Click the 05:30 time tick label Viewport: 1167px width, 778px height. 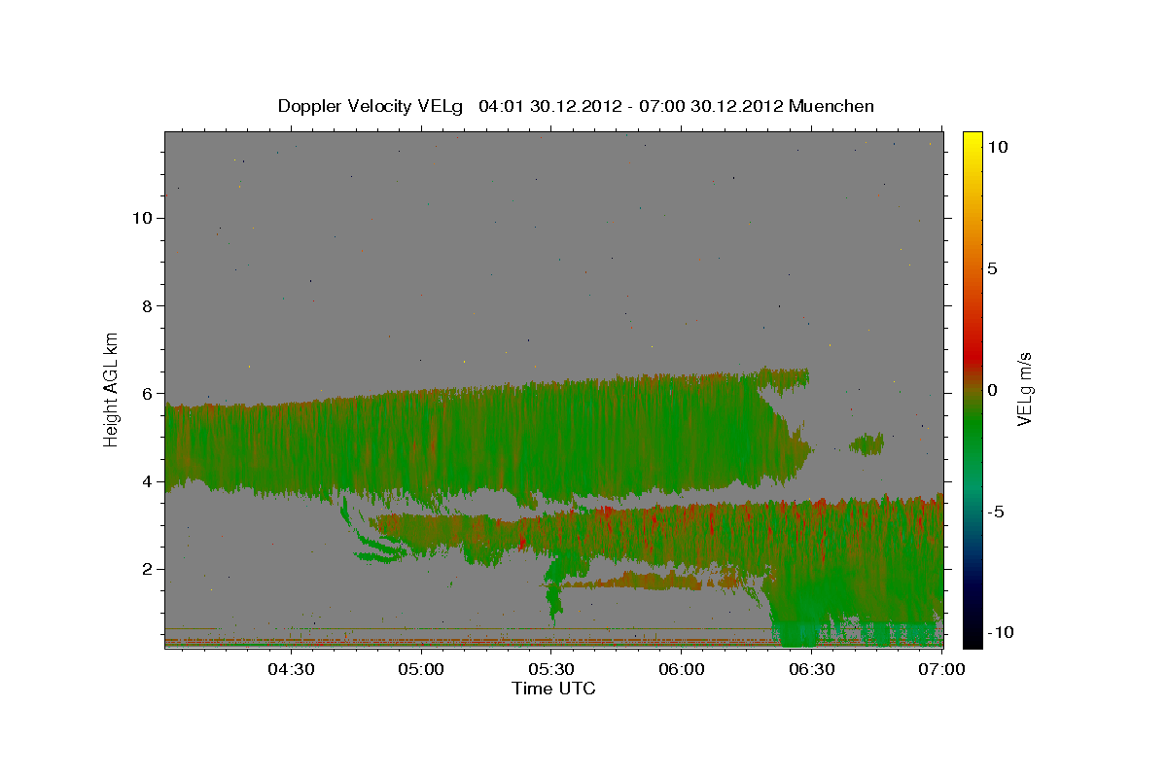[x=551, y=669]
